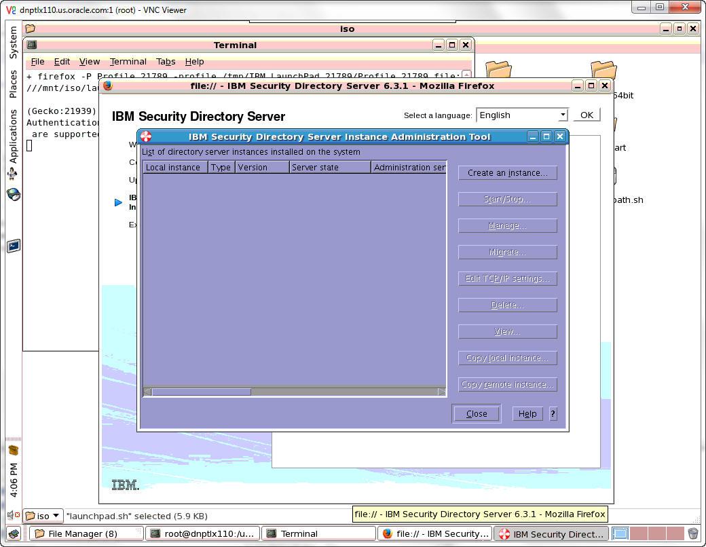Open the Tabs menu in Terminal

click(165, 62)
